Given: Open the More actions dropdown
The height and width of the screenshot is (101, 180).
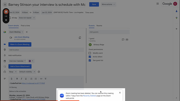Looking at the screenshot, I should pyautogui.click(x=108, y=4).
